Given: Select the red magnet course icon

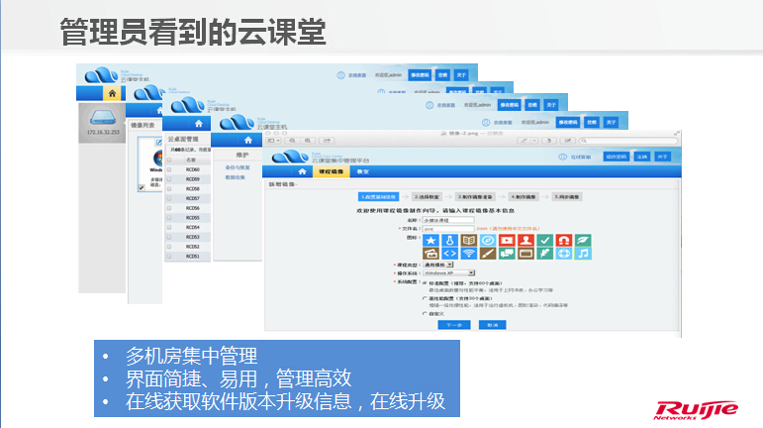Looking at the screenshot, I should (564, 240).
